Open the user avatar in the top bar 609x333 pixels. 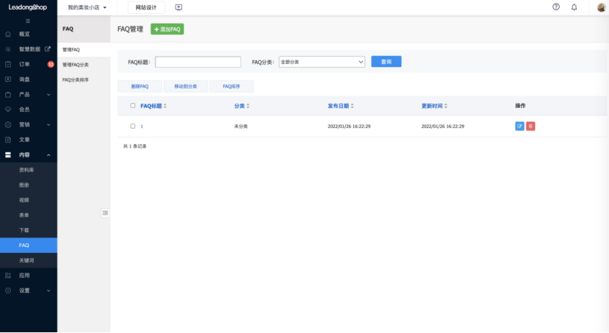(x=601, y=7)
